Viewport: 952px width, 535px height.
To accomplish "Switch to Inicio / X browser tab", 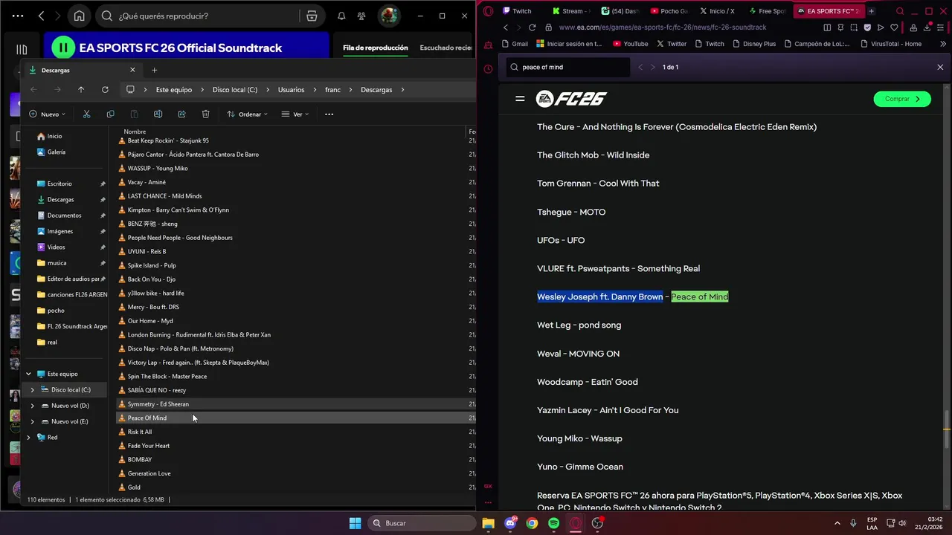I will pos(717,11).
